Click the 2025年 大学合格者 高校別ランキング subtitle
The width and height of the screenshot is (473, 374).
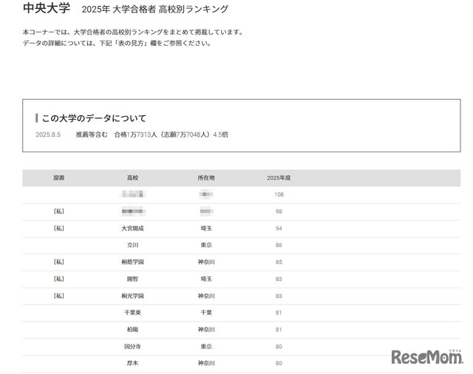click(x=154, y=9)
